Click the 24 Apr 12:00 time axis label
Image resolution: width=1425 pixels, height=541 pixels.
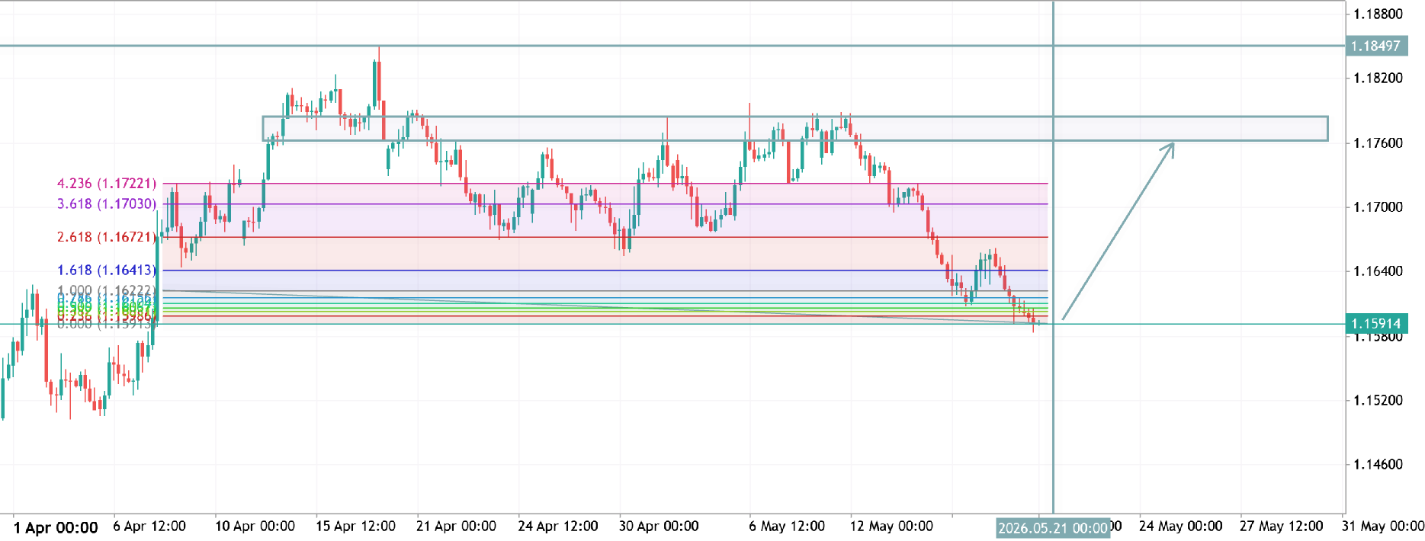point(558,527)
